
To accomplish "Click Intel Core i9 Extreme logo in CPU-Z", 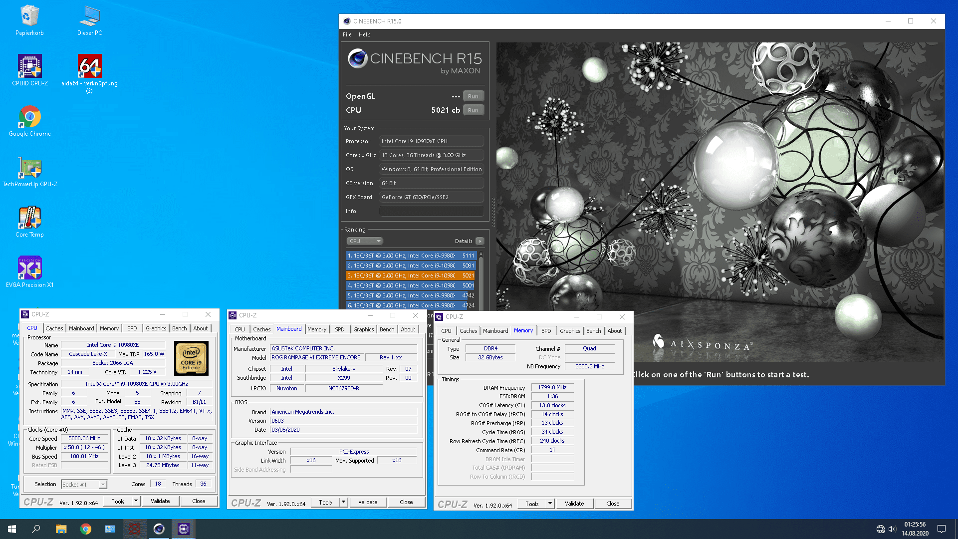I will [x=191, y=358].
